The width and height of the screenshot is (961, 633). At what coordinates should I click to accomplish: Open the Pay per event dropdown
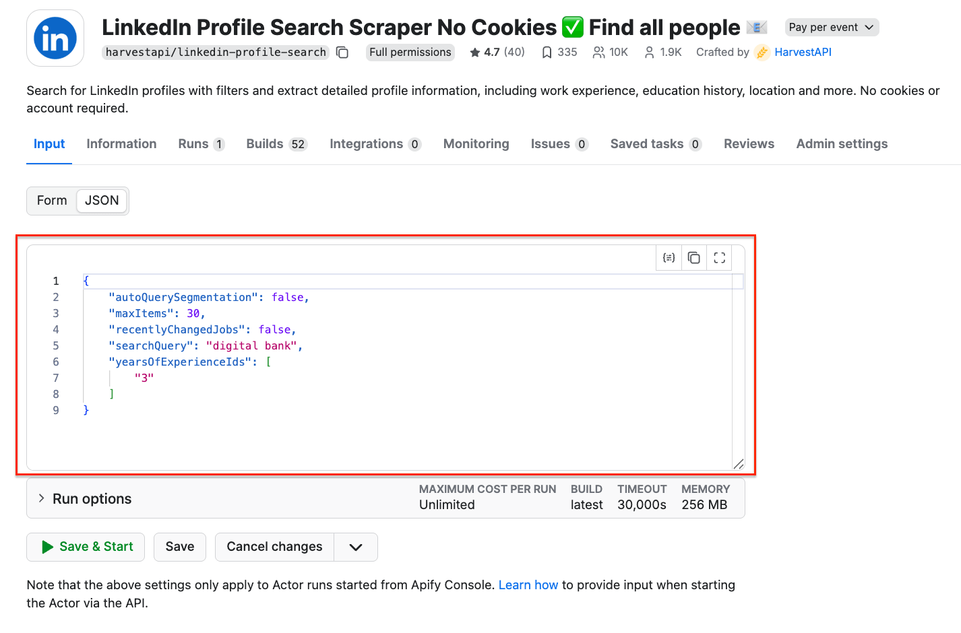tap(832, 28)
